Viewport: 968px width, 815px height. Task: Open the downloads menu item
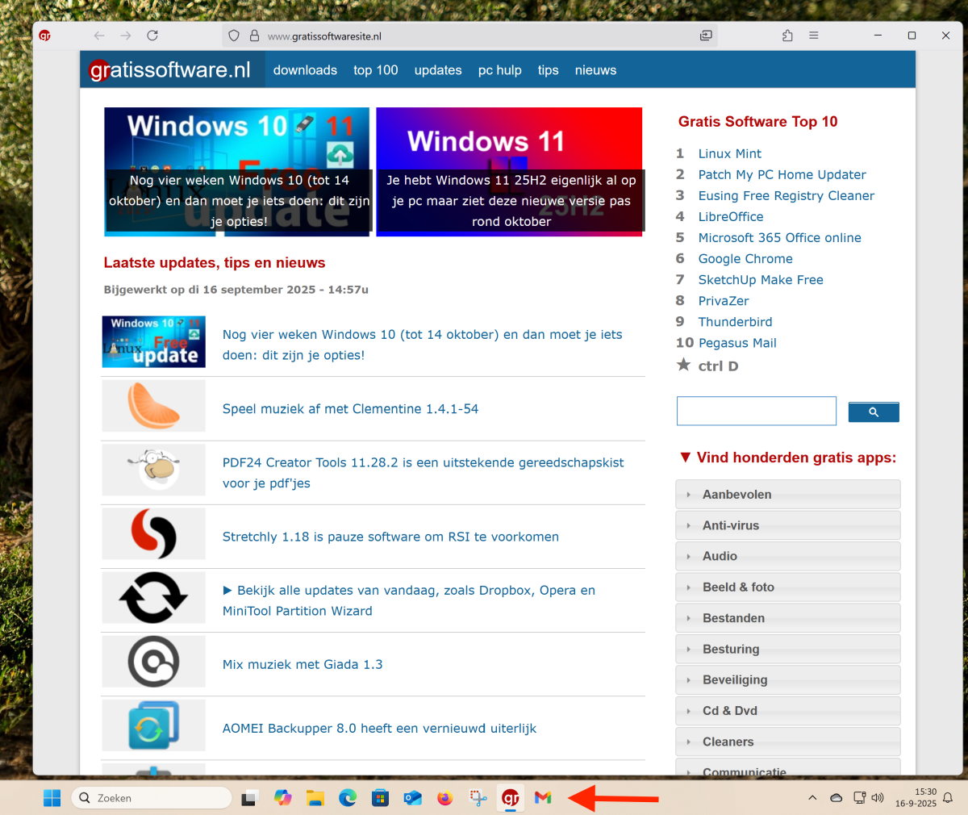tap(305, 70)
